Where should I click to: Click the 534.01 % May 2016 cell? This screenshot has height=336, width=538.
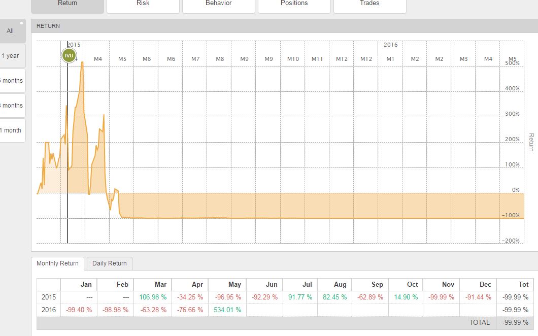(x=227, y=310)
